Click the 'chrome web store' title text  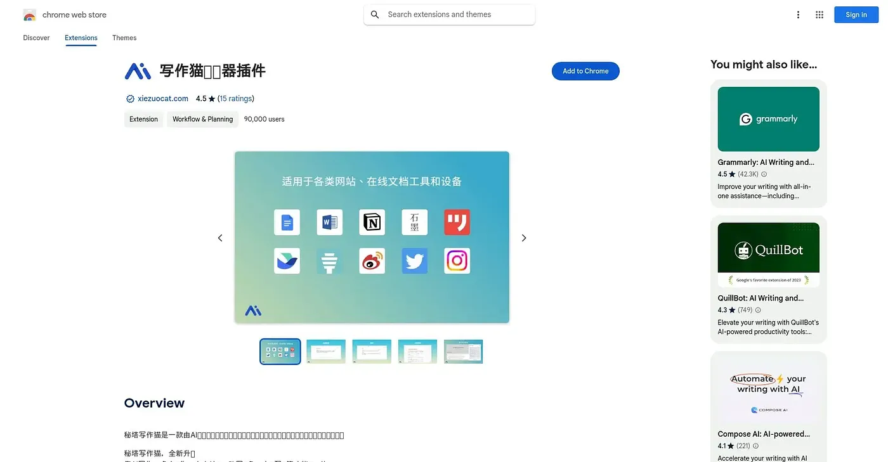(74, 15)
